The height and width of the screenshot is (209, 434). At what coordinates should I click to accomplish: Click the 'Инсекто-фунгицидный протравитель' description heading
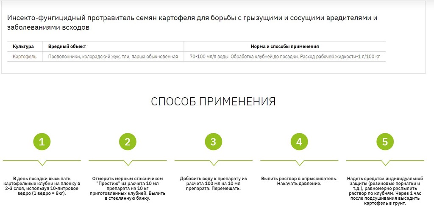tap(192, 22)
